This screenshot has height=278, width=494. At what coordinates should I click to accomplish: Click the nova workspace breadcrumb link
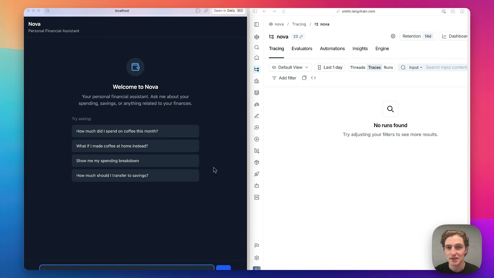[276, 24]
